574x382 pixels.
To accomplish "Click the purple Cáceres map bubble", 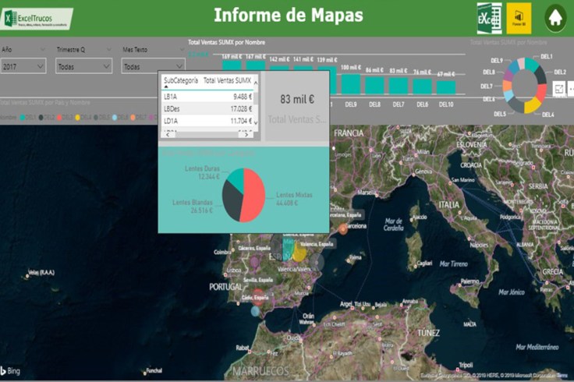I will [x=254, y=262].
